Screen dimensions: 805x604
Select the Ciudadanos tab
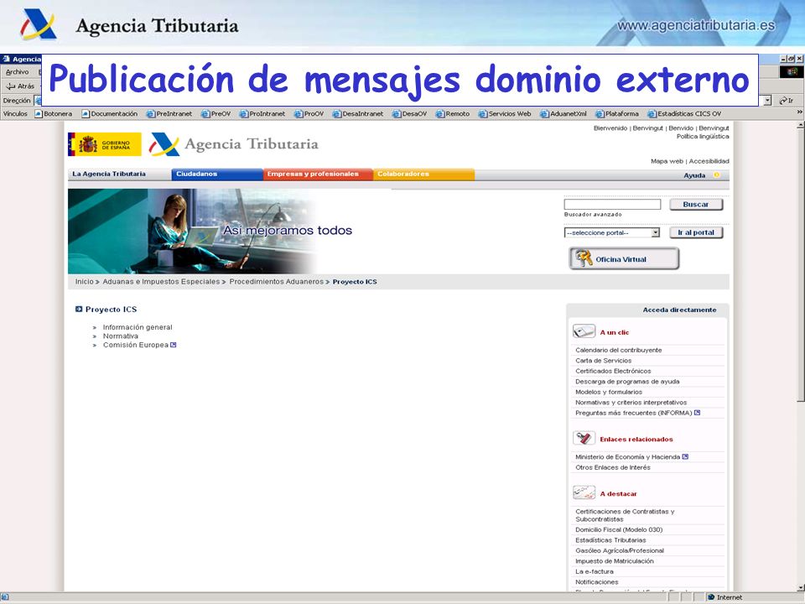(217, 174)
